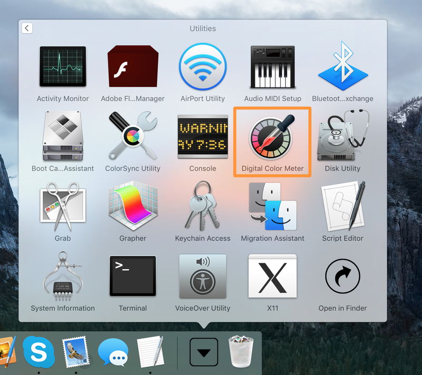Open Messages speech bubble in Dock

tap(113, 352)
